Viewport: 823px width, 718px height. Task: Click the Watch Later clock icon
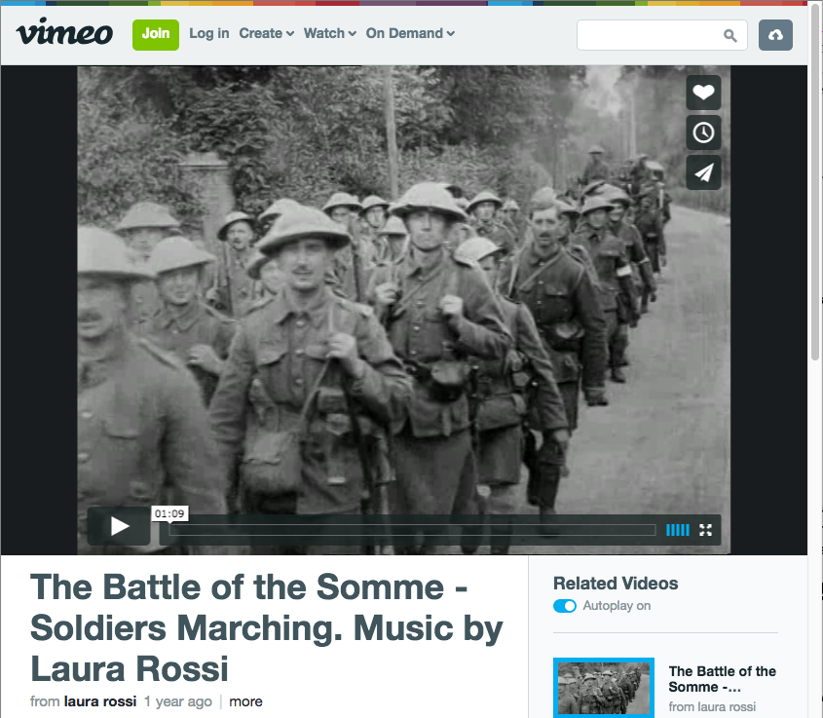tap(703, 132)
